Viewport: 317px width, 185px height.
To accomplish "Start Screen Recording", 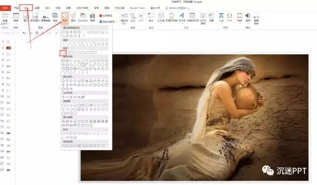I will pos(256,18).
